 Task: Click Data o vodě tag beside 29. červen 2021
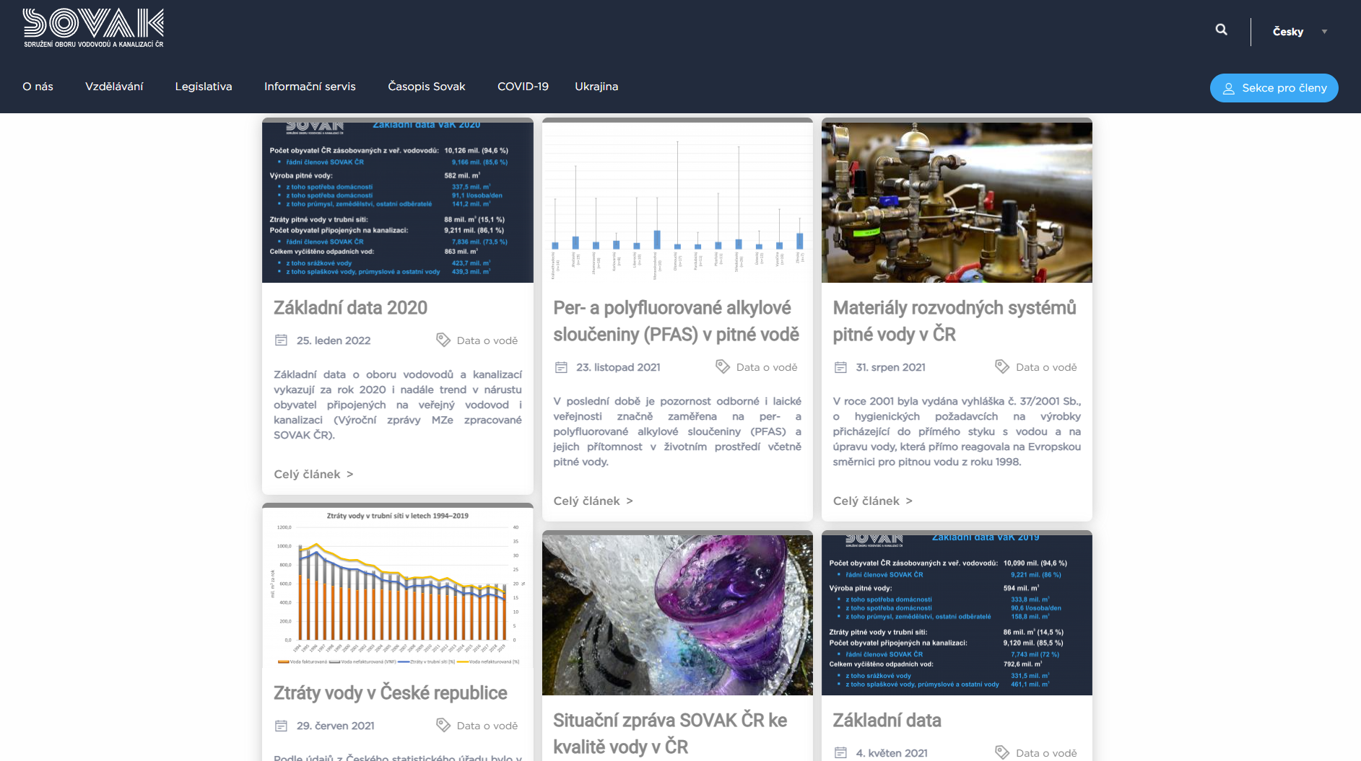coord(487,726)
